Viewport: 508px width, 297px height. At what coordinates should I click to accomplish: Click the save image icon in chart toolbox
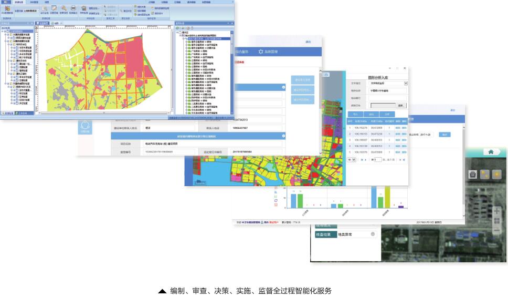(x=276, y=205)
